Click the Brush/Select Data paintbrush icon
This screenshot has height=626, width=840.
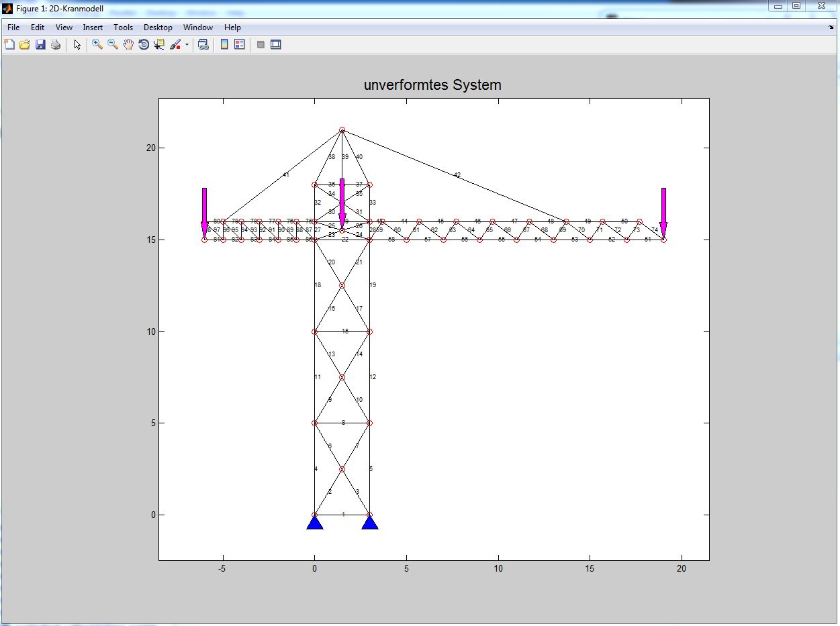point(175,44)
